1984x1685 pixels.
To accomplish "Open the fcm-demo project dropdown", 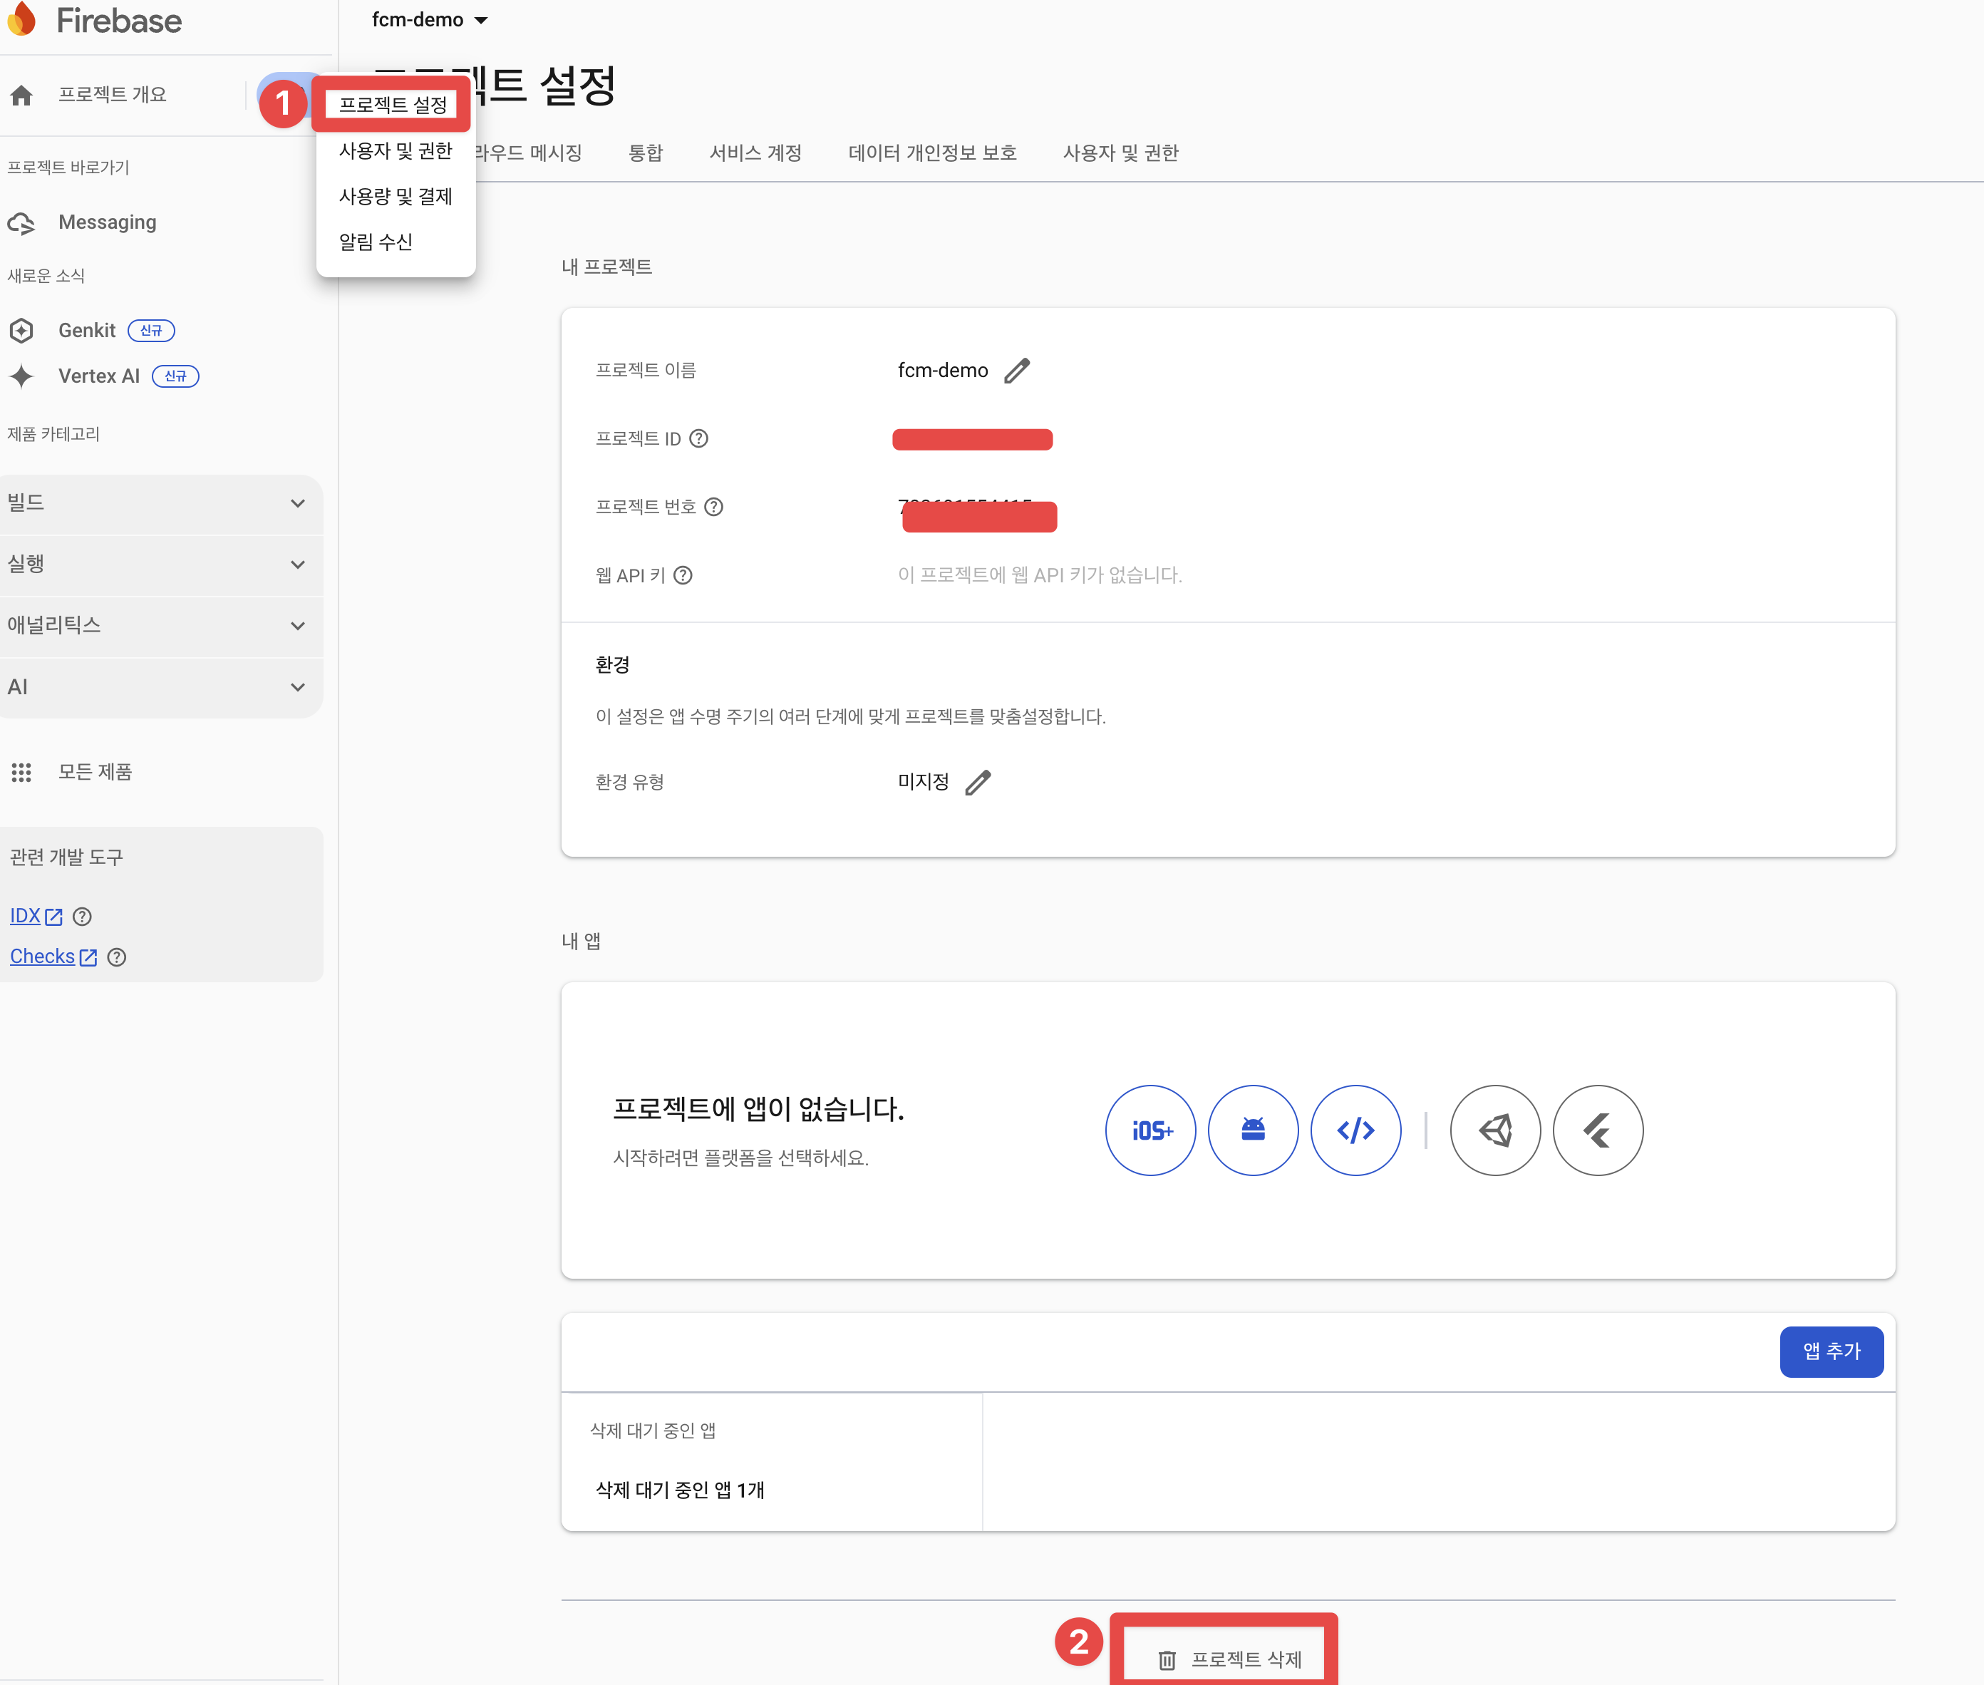I will 430,20.
